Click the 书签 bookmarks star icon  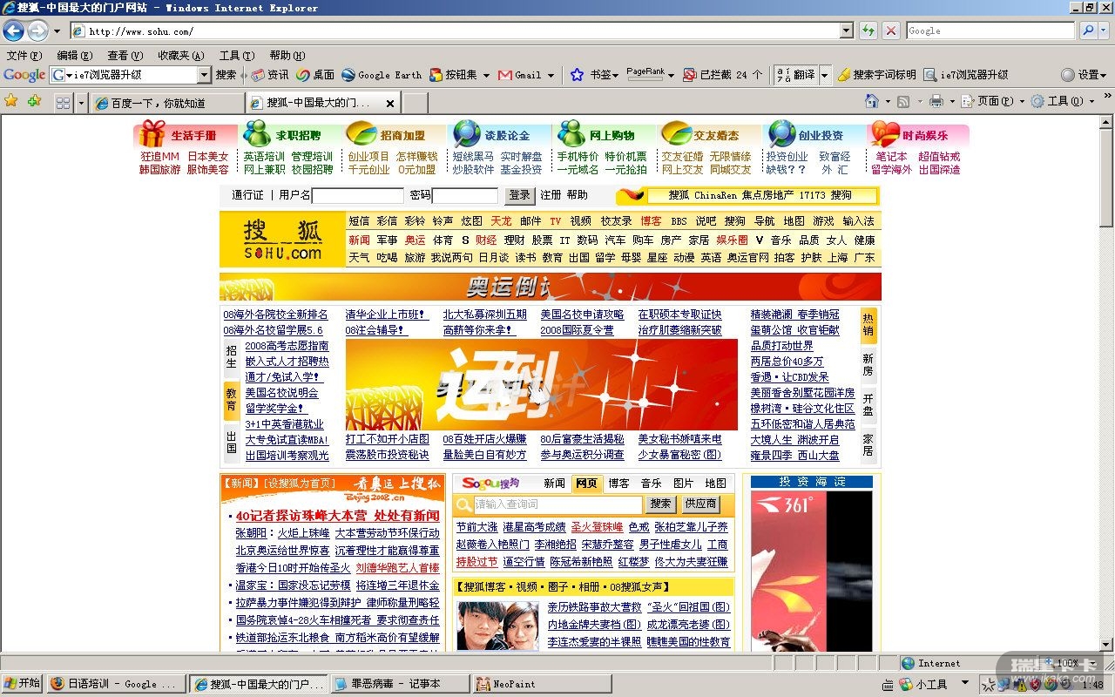tap(577, 75)
